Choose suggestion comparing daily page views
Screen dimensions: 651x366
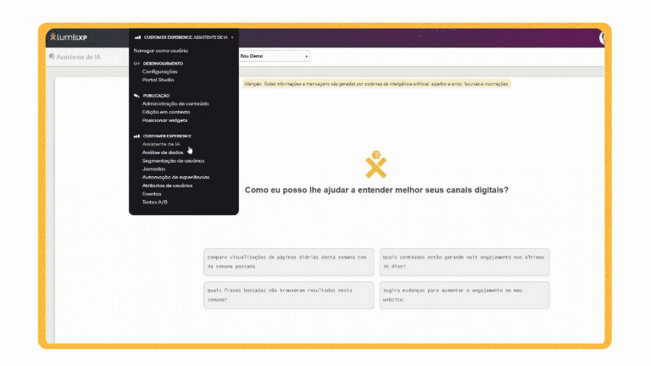288,262
